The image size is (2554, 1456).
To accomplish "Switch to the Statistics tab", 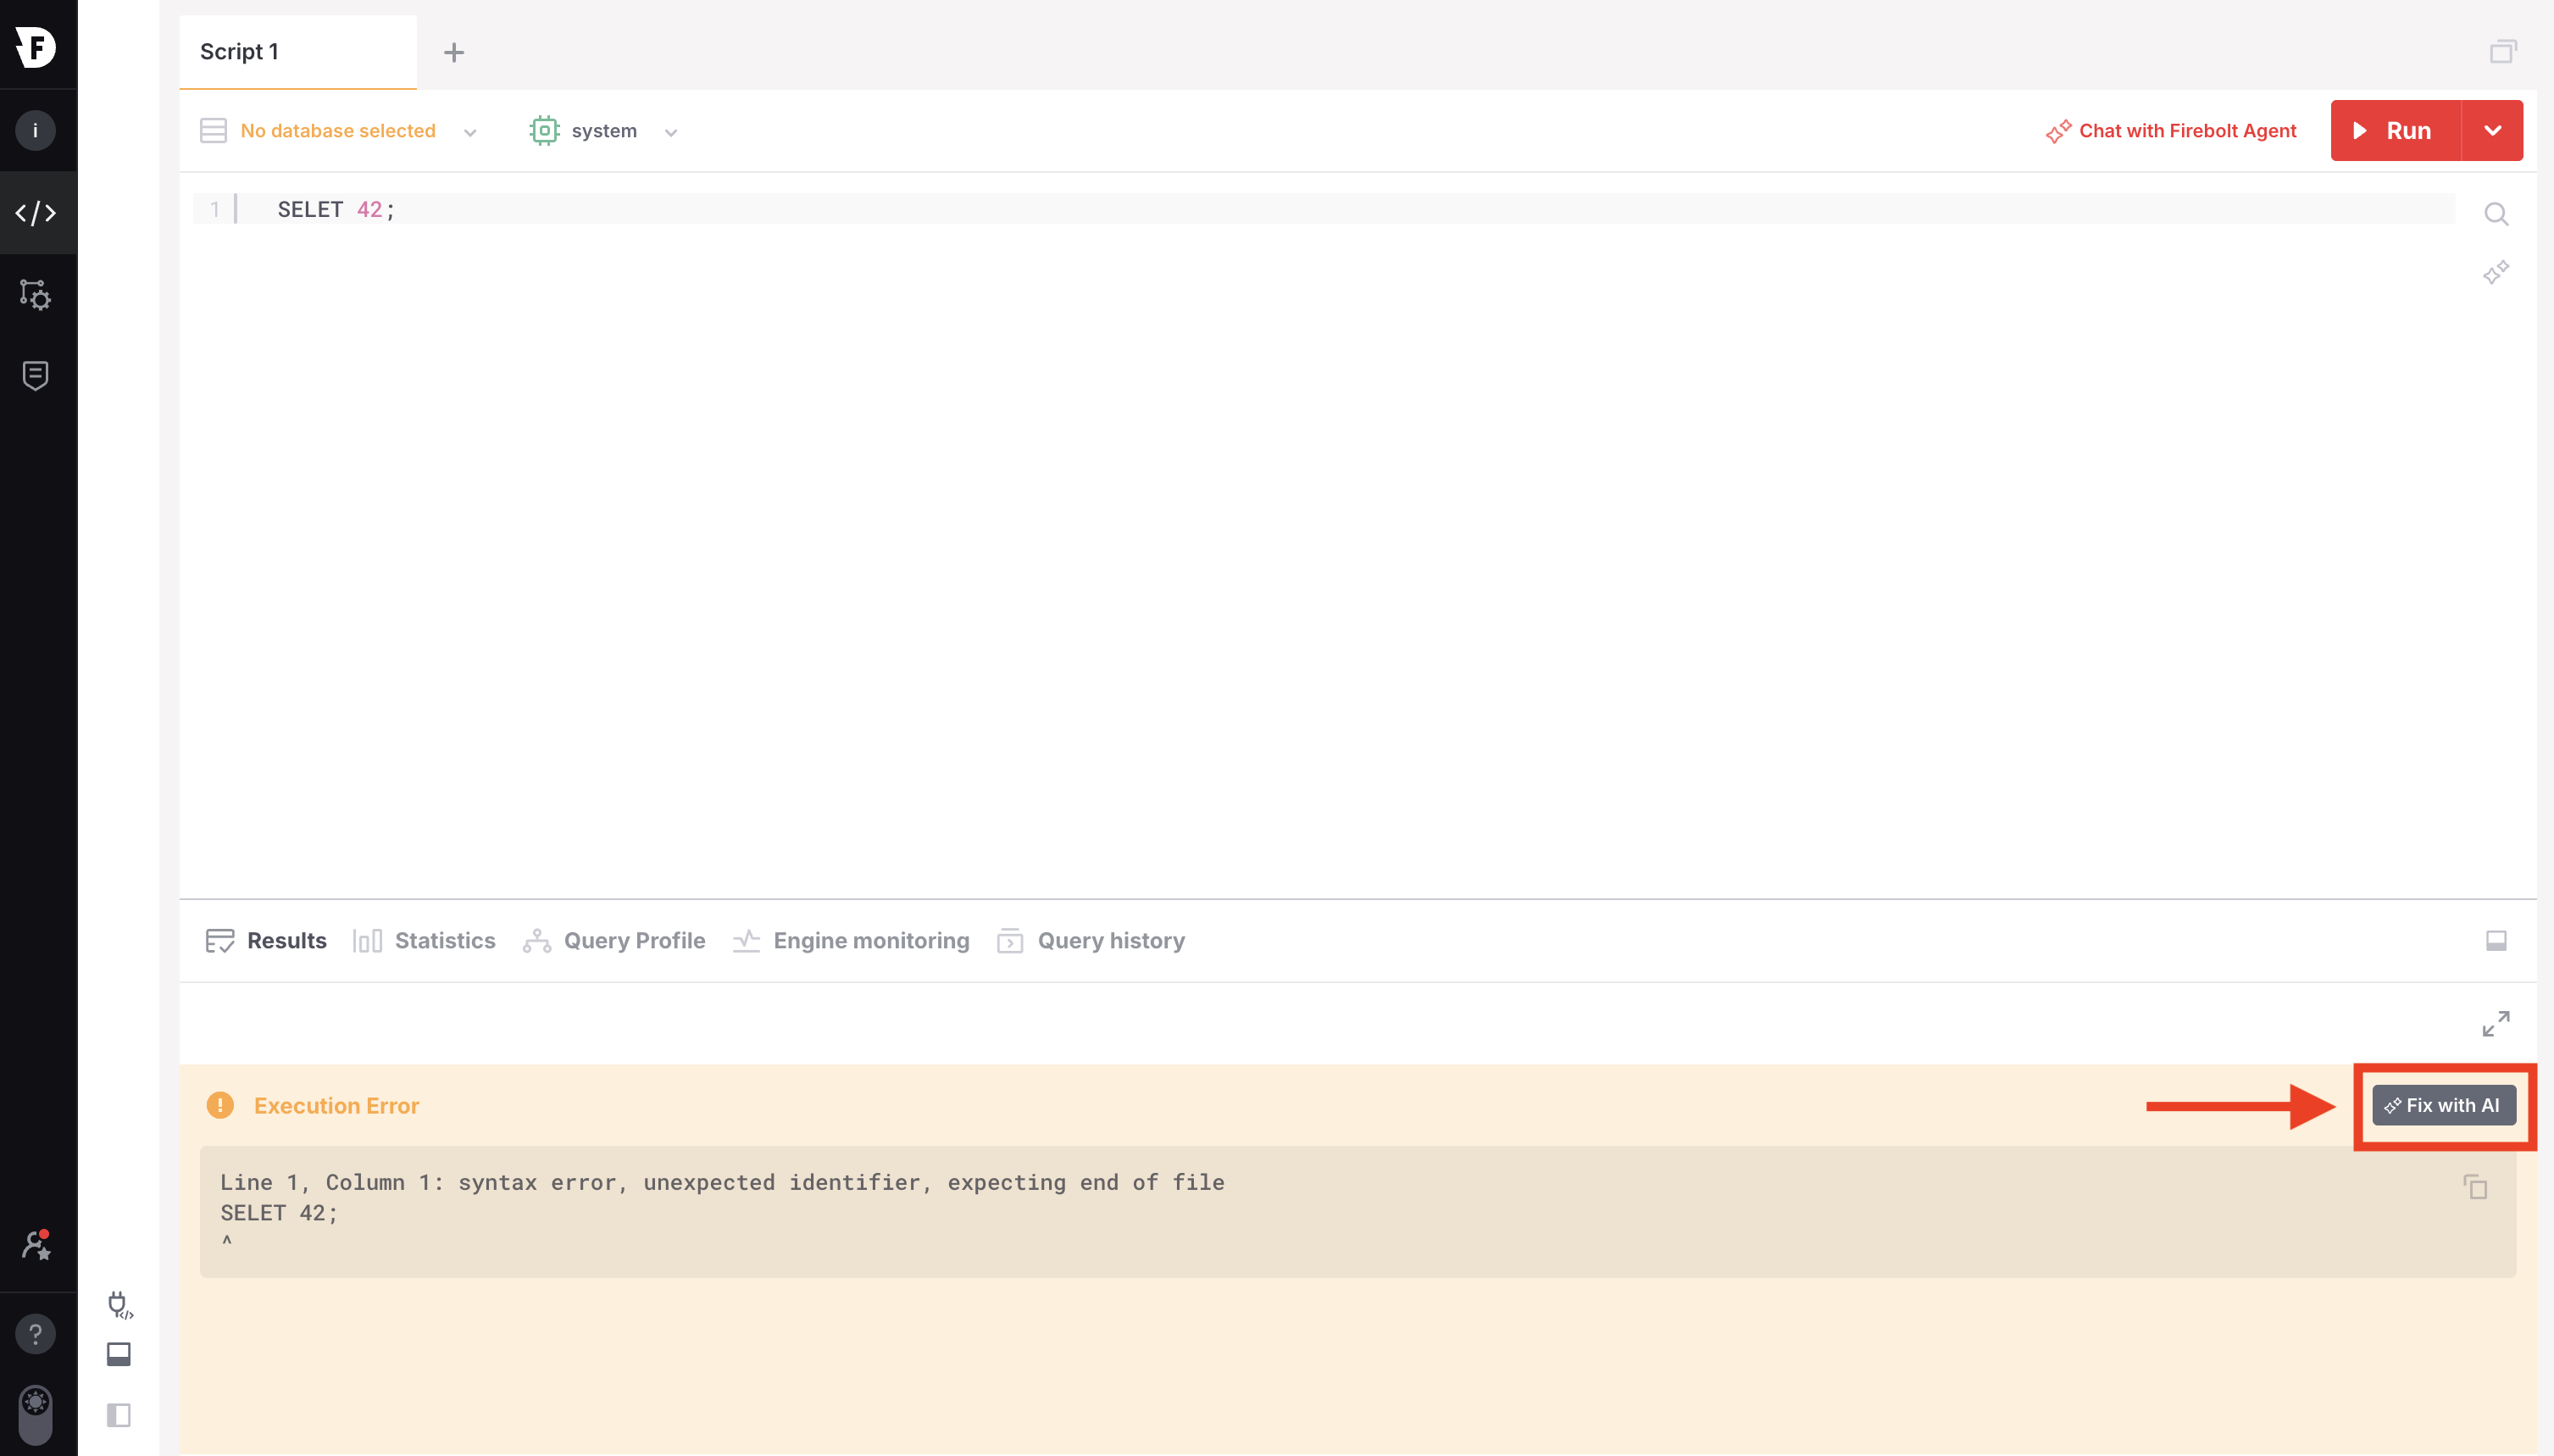I will click(x=424, y=941).
